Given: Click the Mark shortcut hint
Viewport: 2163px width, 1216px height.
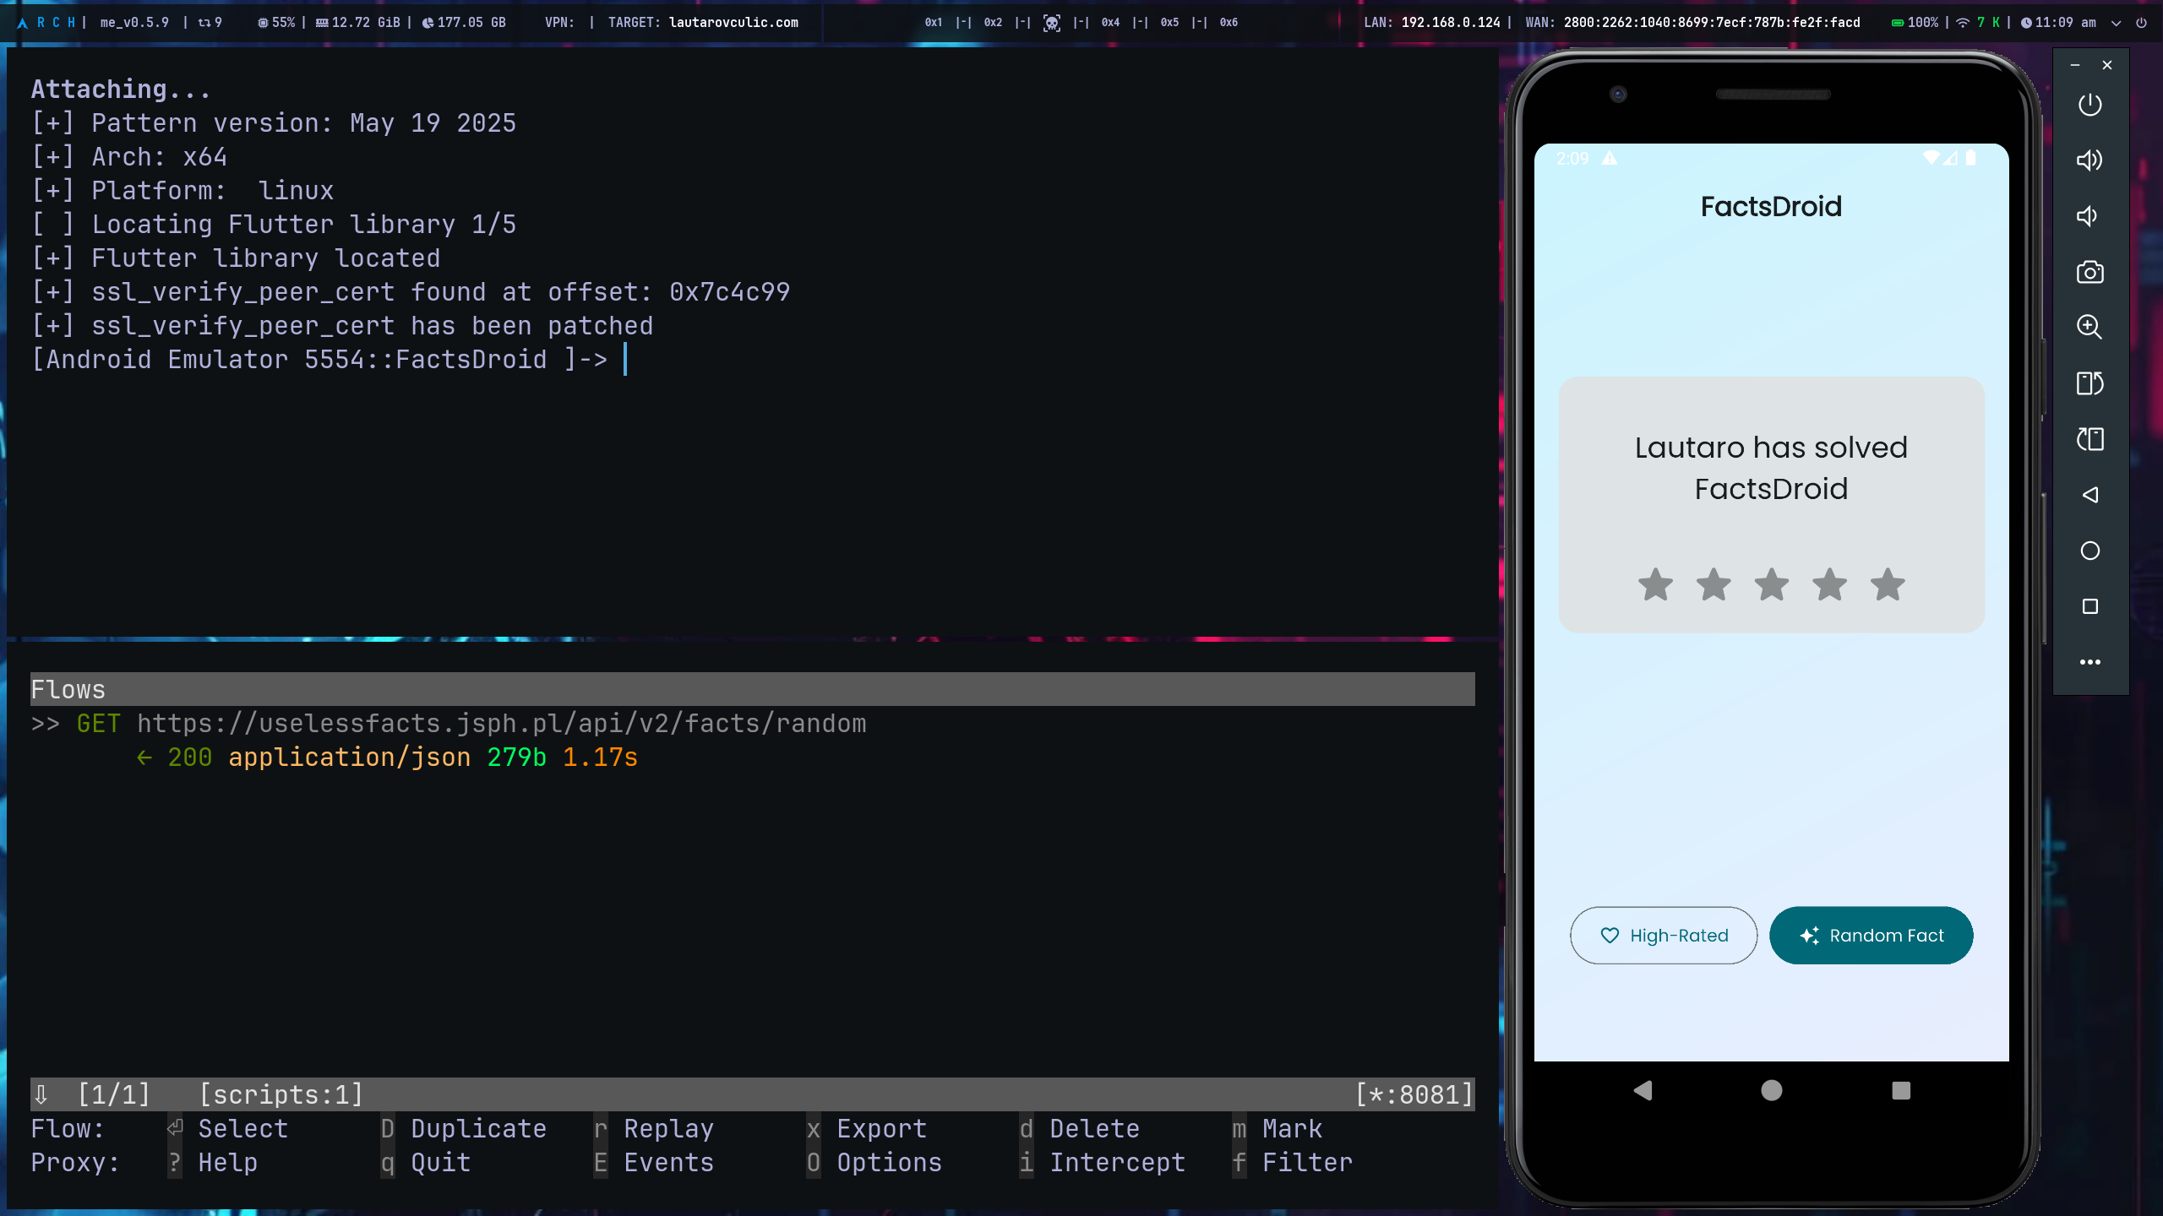Looking at the screenshot, I should coord(1278,1128).
